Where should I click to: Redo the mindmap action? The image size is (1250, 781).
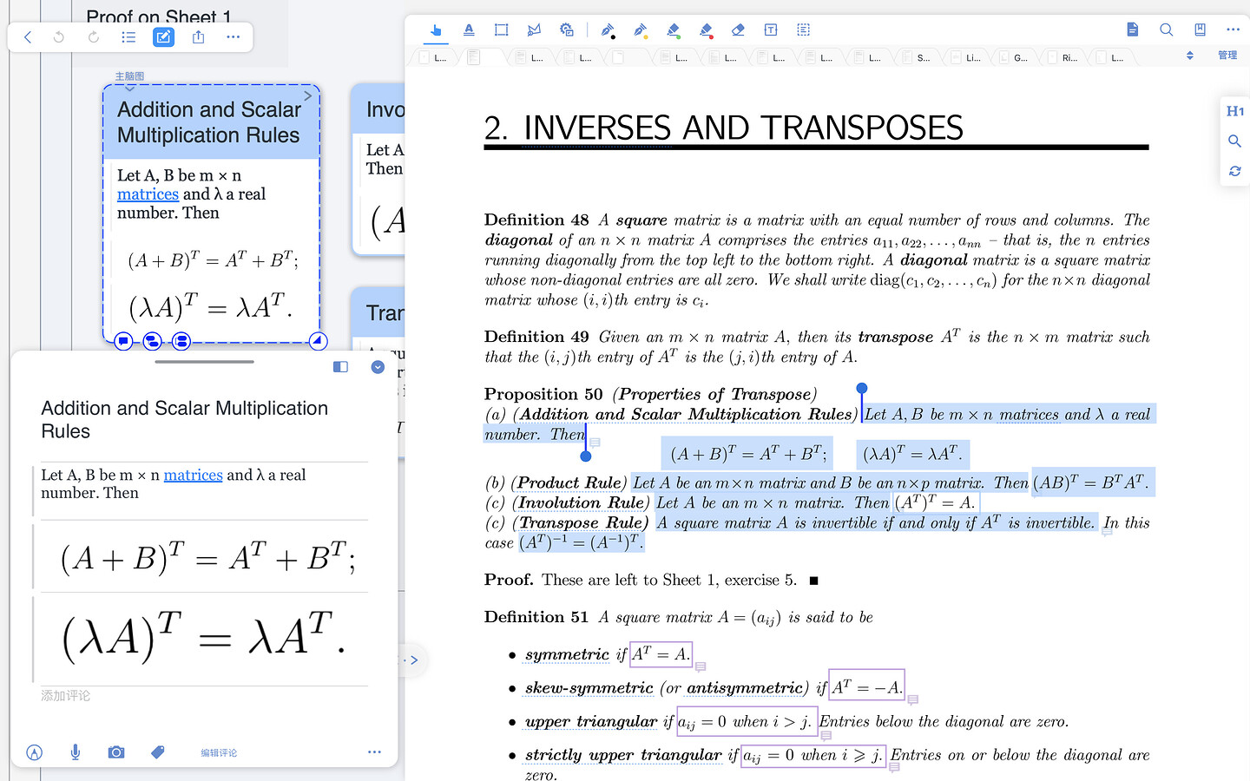click(x=94, y=37)
